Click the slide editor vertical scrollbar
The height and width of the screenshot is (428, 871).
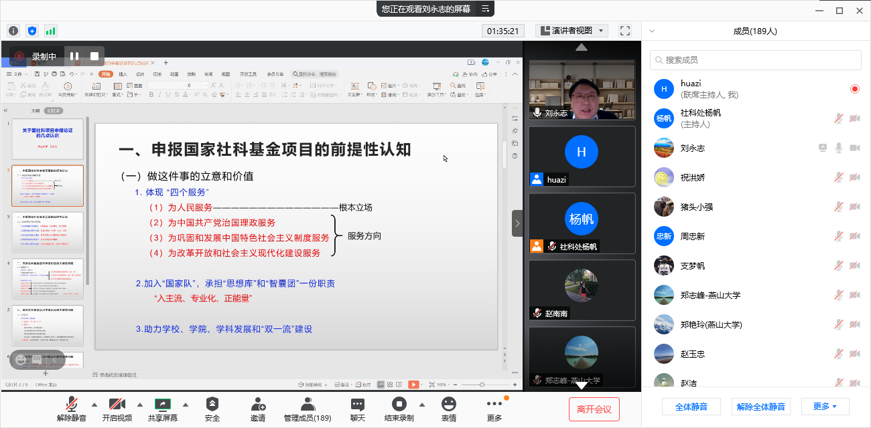tap(504, 154)
